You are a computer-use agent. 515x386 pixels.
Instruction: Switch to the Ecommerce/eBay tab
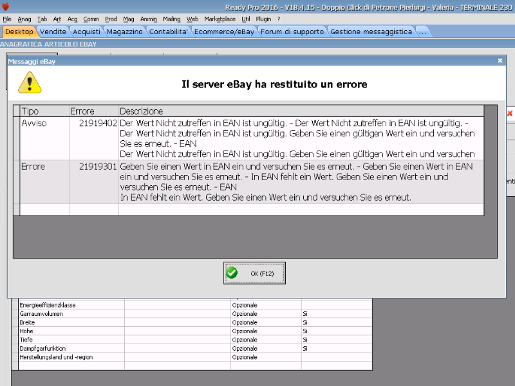224,32
